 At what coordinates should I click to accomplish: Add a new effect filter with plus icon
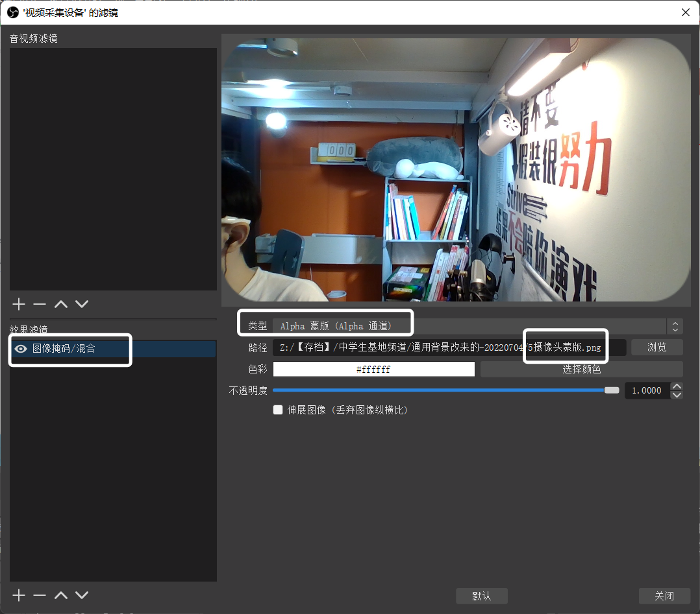19,595
